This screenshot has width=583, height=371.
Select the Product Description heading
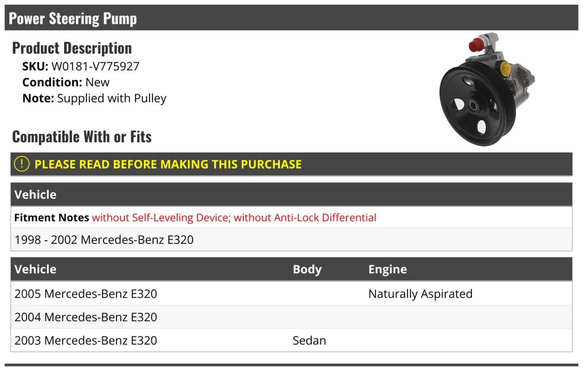[x=72, y=48]
